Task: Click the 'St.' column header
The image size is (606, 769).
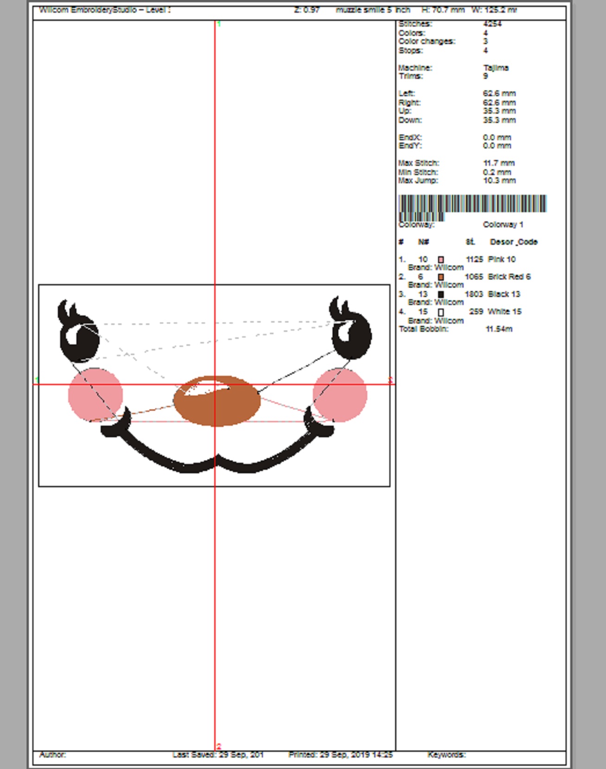Action: (470, 242)
